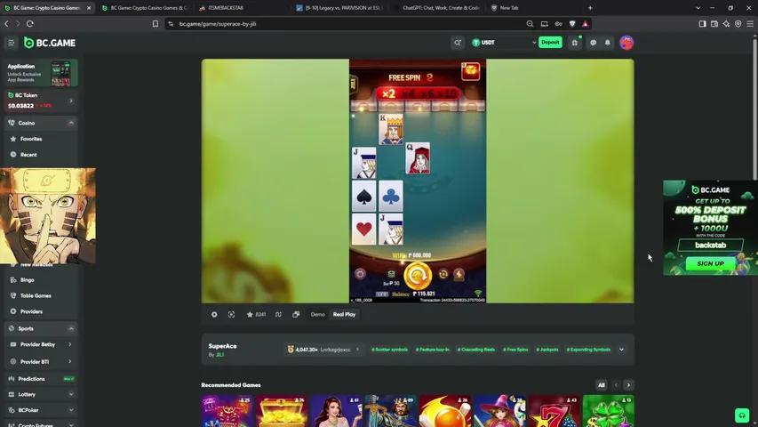This screenshot has height=427, width=758.
Task: Show All recommended games
Action: pos(602,385)
